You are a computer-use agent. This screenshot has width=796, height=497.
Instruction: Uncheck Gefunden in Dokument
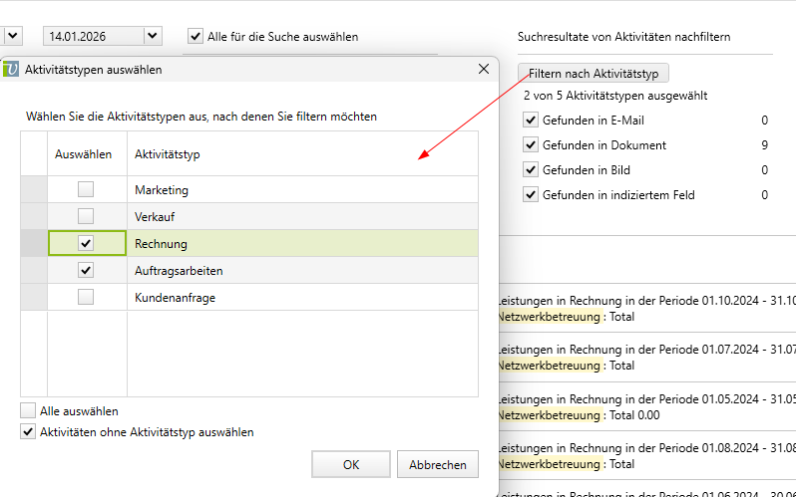[531, 145]
